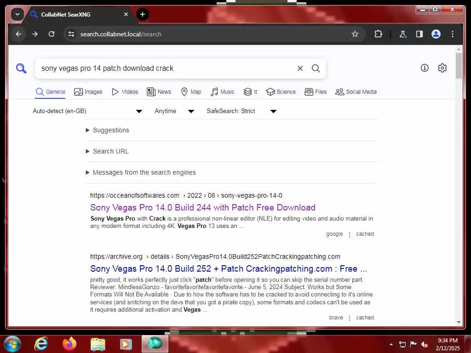The height and width of the screenshot is (353, 471).
Task: Open the About info icon
Action: pyautogui.click(x=425, y=68)
